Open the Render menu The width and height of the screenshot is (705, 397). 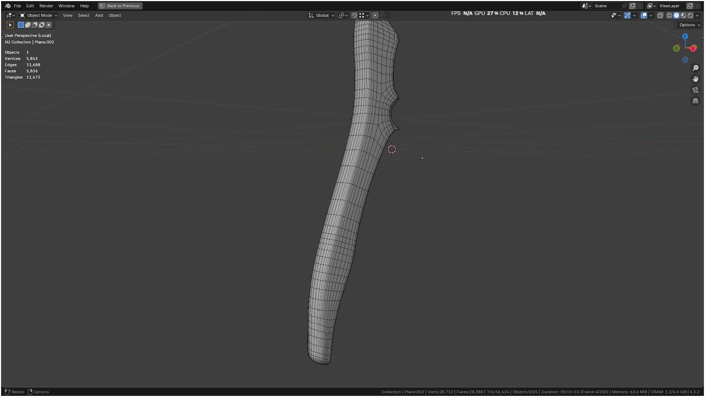(x=46, y=6)
